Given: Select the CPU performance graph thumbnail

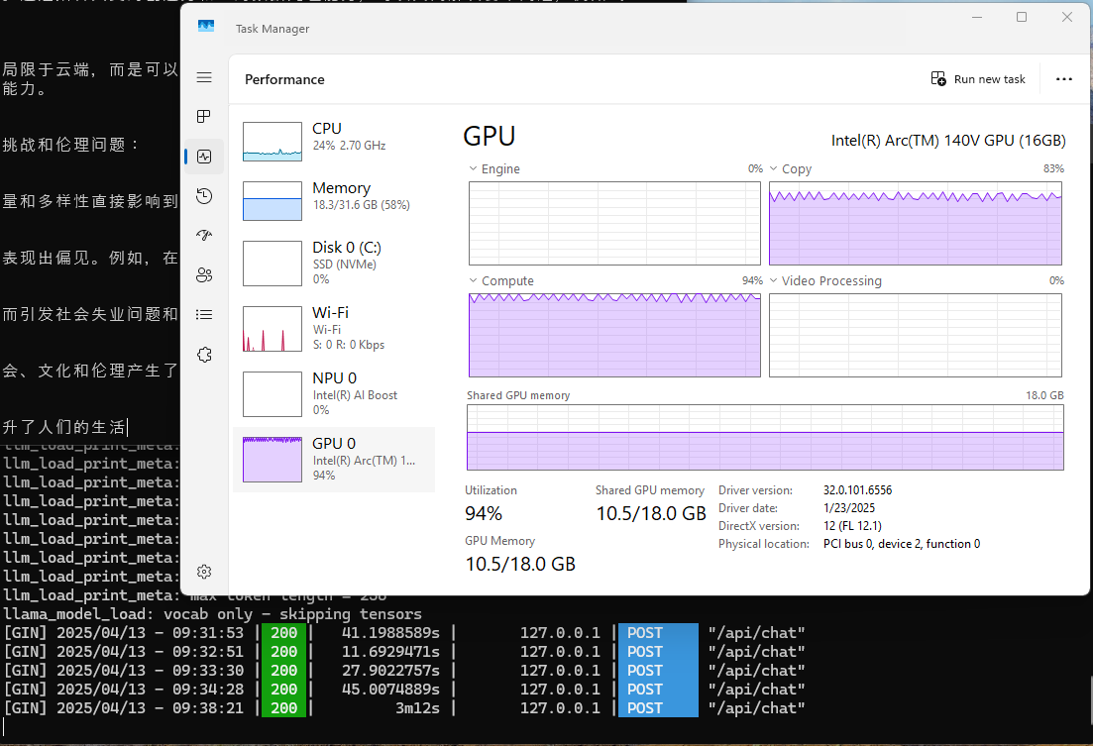Looking at the screenshot, I should tap(273, 142).
